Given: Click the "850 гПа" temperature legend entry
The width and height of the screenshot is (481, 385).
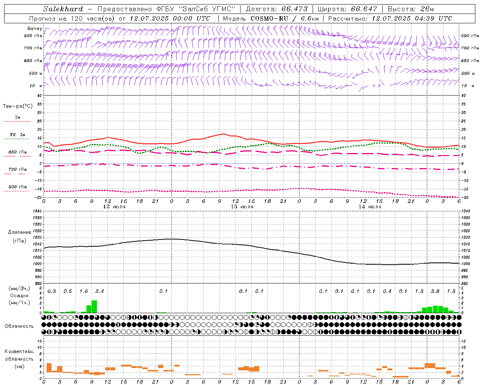Looking at the screenshot, I should [18, 152].
